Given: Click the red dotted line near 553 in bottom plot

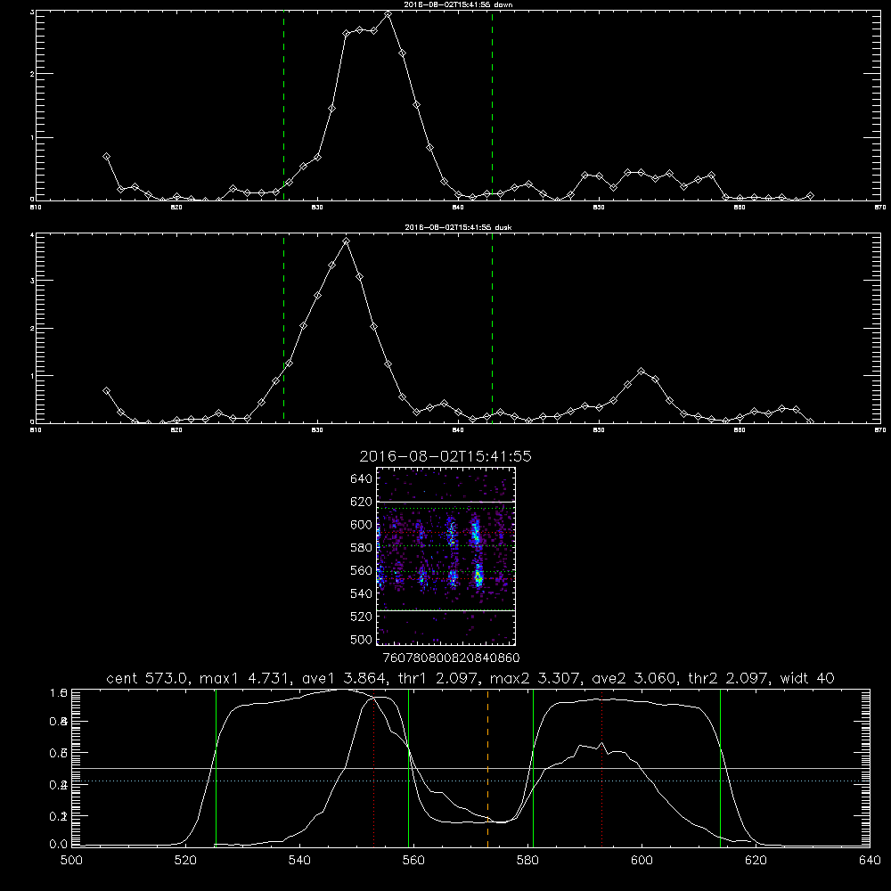Looking at the screenshot, I should [374, 771].
